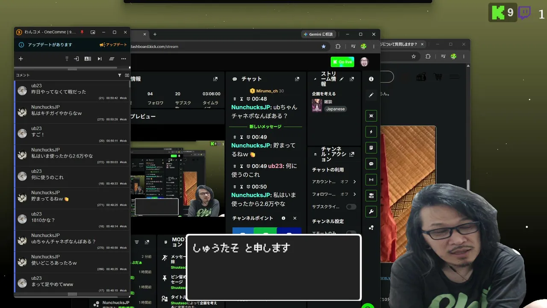Click ub23 username in the Kick chat

click(276, 166)
